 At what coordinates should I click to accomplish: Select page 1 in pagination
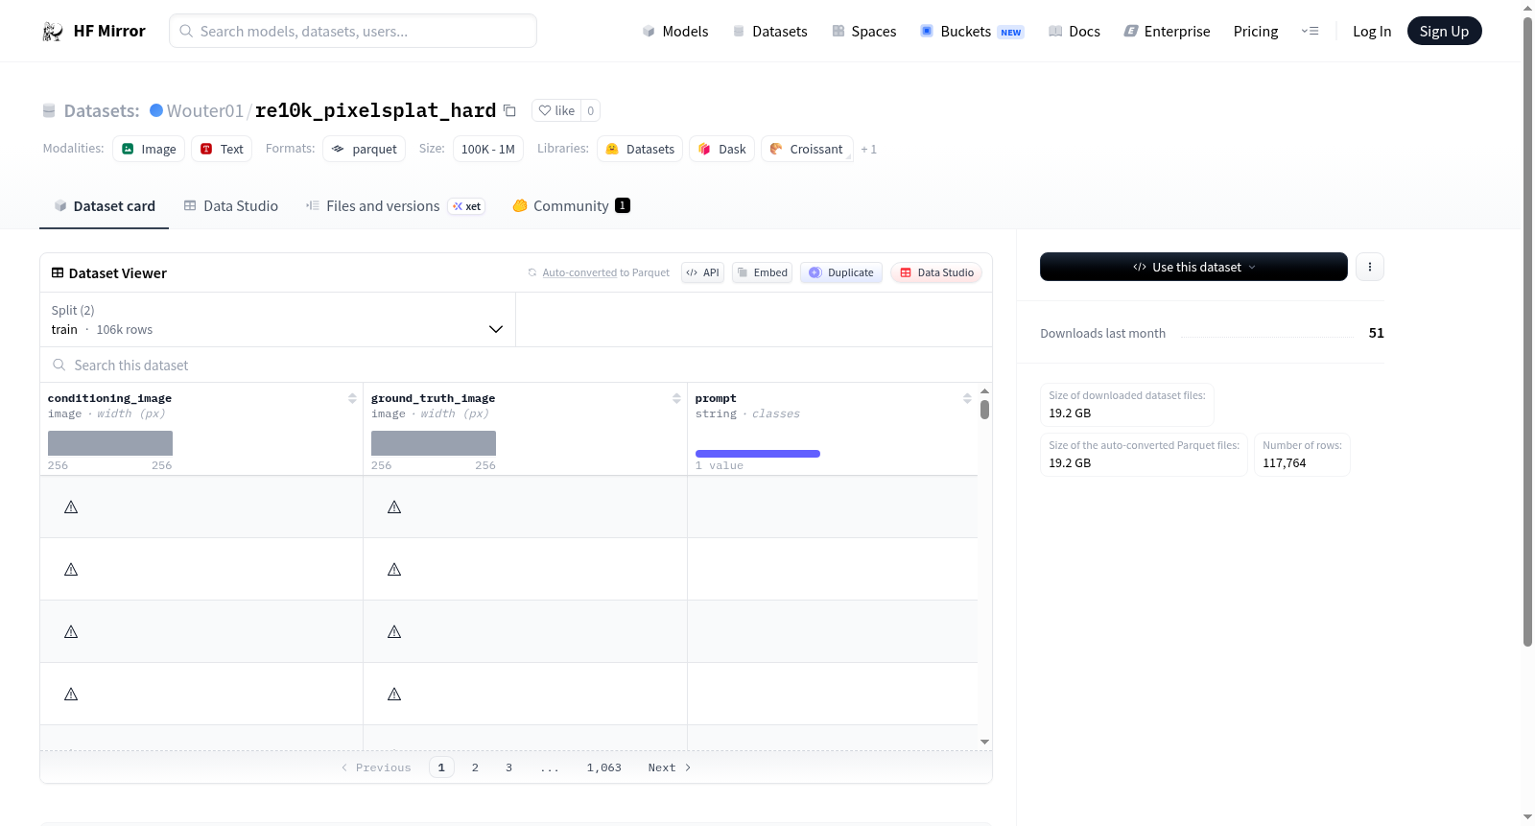(441, 767)
